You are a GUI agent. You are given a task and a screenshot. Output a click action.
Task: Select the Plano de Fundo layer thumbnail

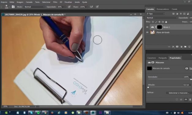(152, 32)
